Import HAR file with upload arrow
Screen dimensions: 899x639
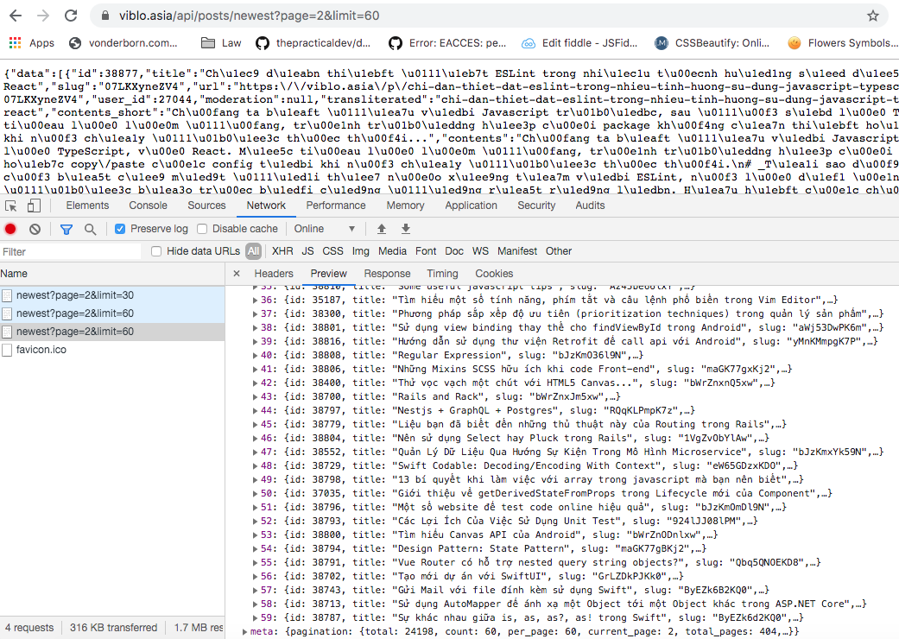coord(381,229)
